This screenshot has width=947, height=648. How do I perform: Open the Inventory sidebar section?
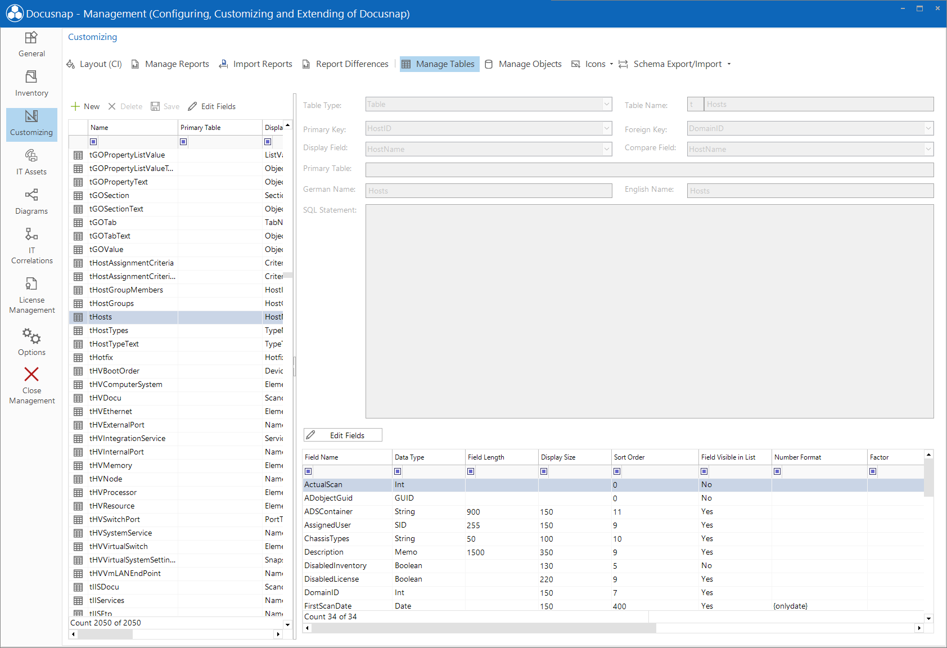[x=31, y=84]
